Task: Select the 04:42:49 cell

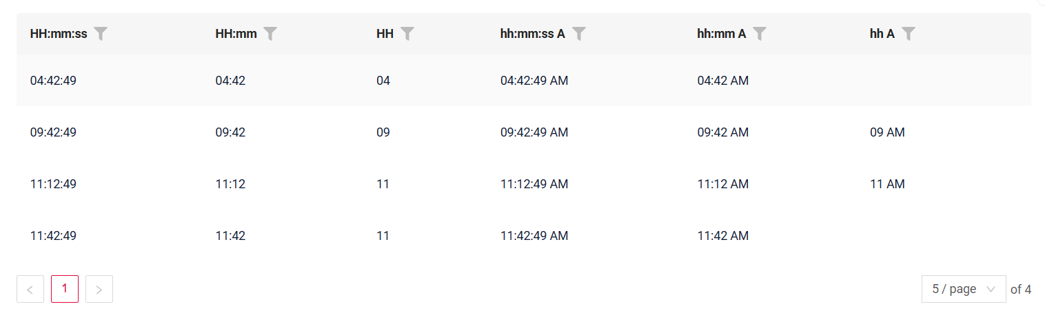Action: click(x=53, y=81)
